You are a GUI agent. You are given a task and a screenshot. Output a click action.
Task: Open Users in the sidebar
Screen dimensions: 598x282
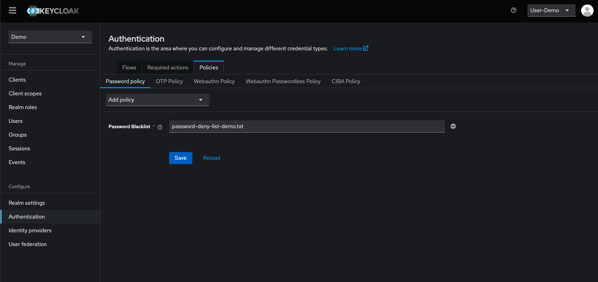[50, 121]
